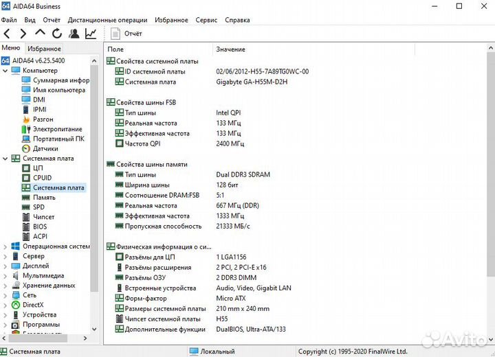Switch to the Меню tab
The height and width of the screenshot is (357, 495).
tap(11, 48)
